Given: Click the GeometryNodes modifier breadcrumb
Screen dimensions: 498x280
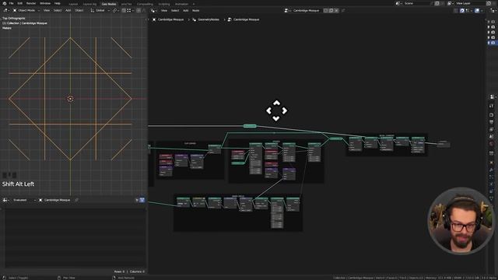Looking at the screenshot, I should coord(205,19).
